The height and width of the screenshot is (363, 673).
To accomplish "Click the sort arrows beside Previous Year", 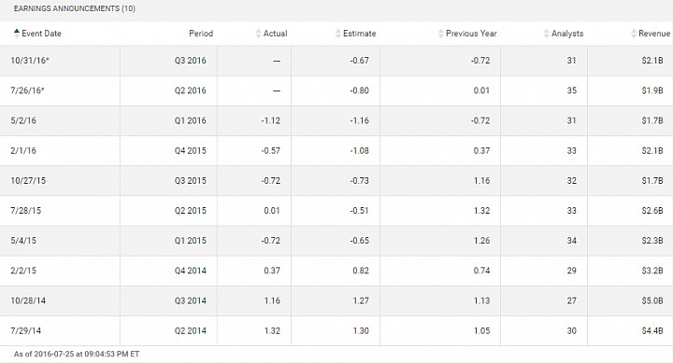I will click(x=440, y=34).
